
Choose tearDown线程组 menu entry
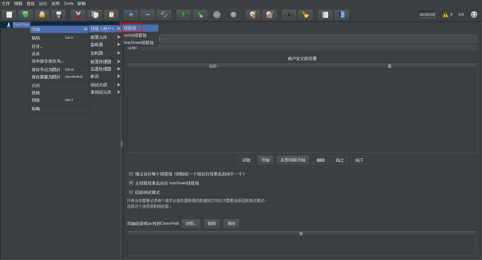click(x=140, y=43)
